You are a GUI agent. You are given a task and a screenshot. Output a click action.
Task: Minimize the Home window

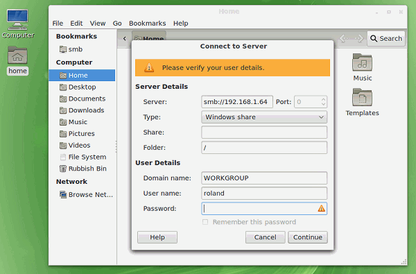tap(376, 12)
